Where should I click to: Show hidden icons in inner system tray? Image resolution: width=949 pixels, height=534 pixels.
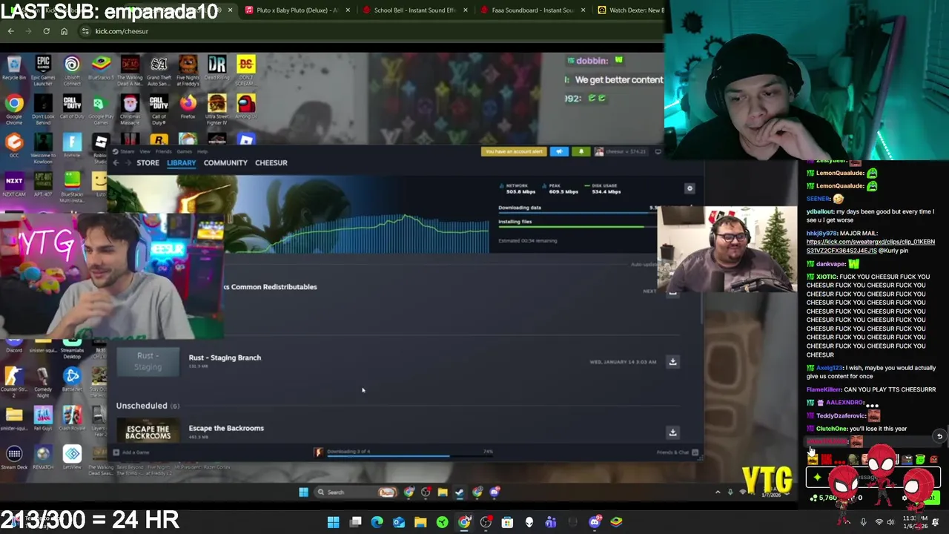point(718,492)
